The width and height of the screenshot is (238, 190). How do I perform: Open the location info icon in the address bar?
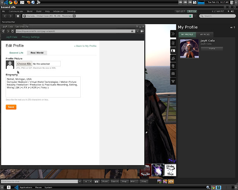click(25, 16)
